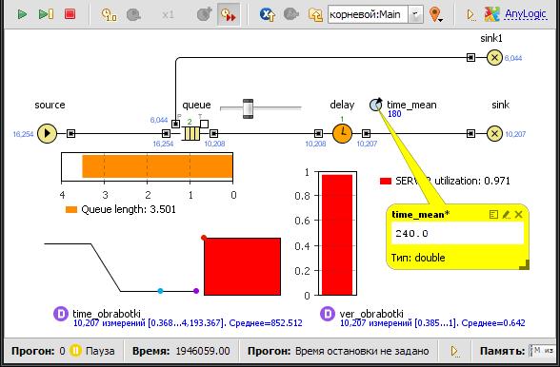Click the ver_obrabotki dataset icon
The height and width of the screenshot is (367, 560).
tap(328, 314)
